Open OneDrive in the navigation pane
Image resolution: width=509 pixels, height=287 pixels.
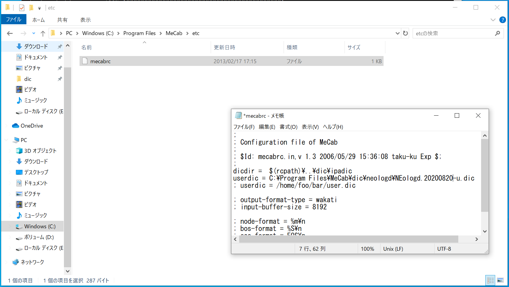pyautogui.click(x=32, y=126)
